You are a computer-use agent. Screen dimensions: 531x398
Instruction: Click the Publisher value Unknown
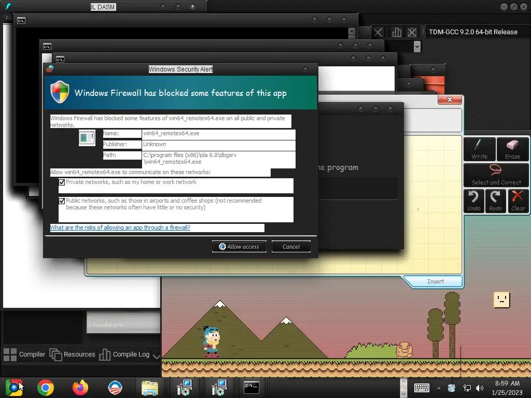155,144
